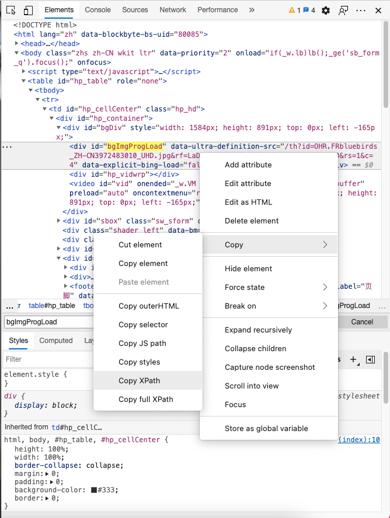This screenshot has height=518, width=390.
Task: Open the Network tab
Action: pyautogui.click(x=173, y=10)
